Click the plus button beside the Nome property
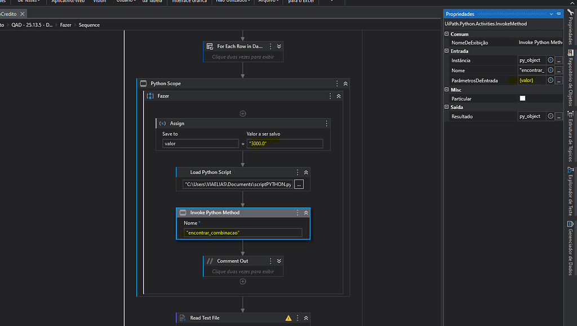 pyautogui.click(x=551, y=70)
